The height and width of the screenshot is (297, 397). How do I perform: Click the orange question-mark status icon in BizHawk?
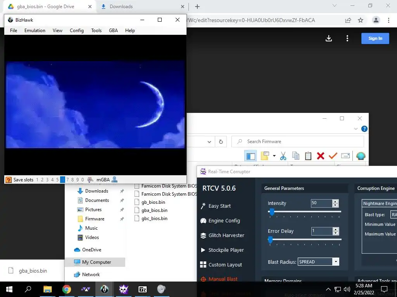[9, 180]
